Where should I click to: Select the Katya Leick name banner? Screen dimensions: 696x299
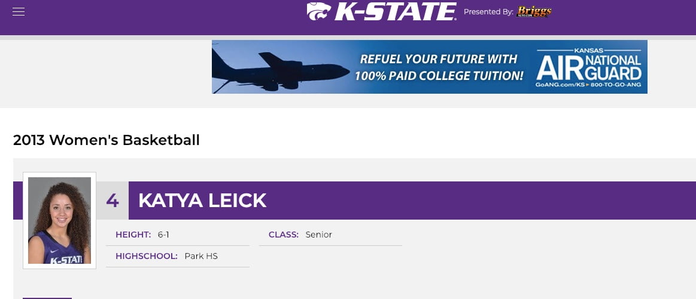(x=412, y=200)
